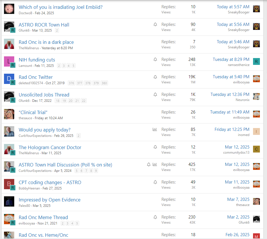Click the bell icon on The Hologram Cancer Doctor
267x239 pixels.
155,147
